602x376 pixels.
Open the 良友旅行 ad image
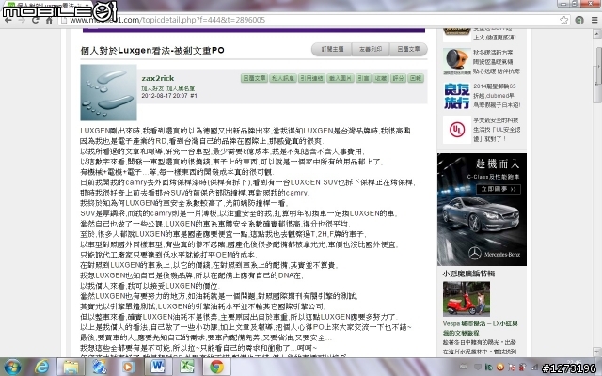click(x=457, y=96)
